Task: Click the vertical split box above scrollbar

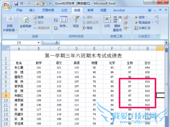Action: click(x=167, y=47)
